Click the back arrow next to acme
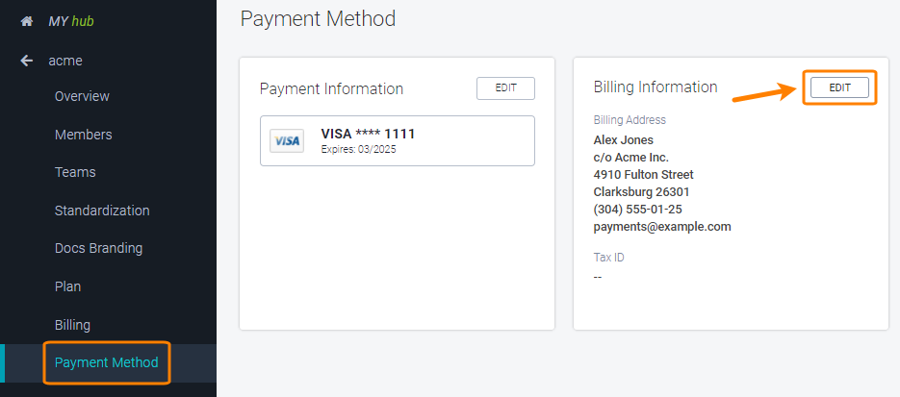Viewport: 900px width, 397px height. (27, 61)
